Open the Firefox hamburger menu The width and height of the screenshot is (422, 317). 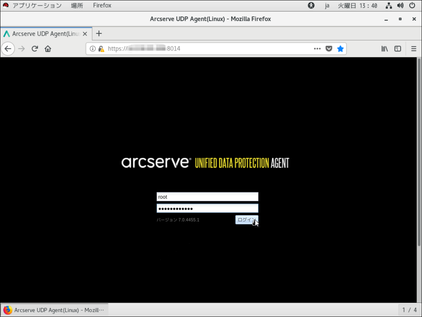[x=414, y=49]
